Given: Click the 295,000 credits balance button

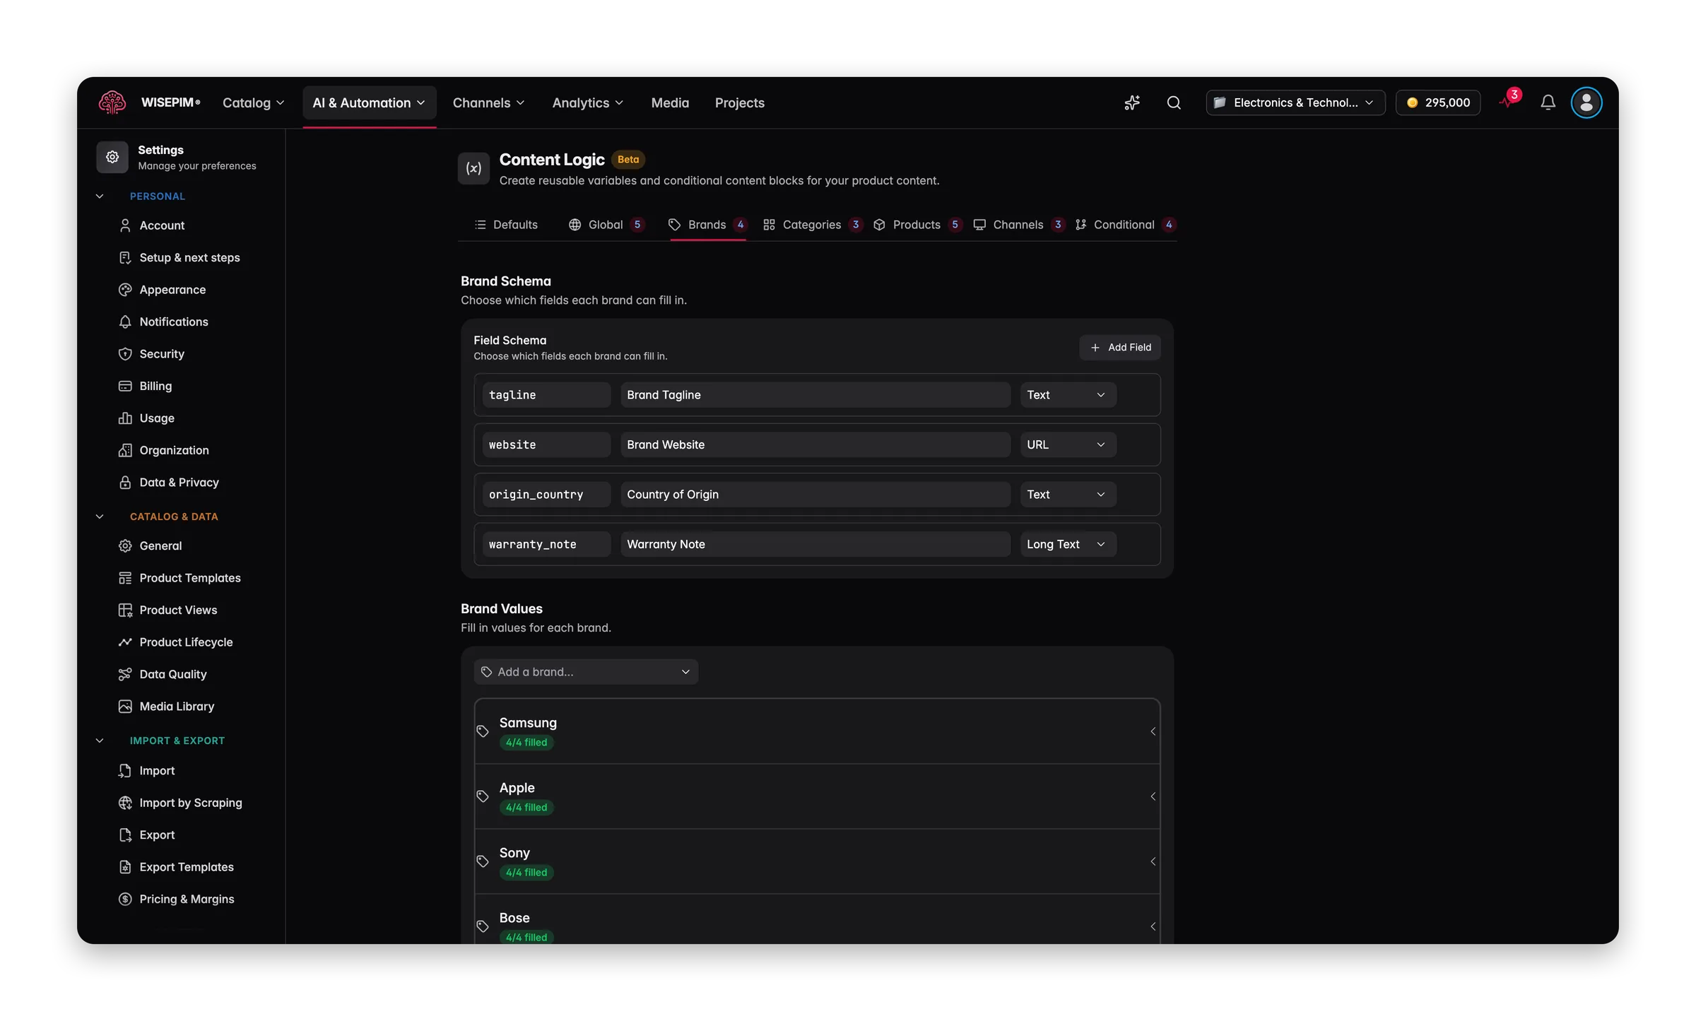Looking at the screenshot, I should pos(1438,102).
